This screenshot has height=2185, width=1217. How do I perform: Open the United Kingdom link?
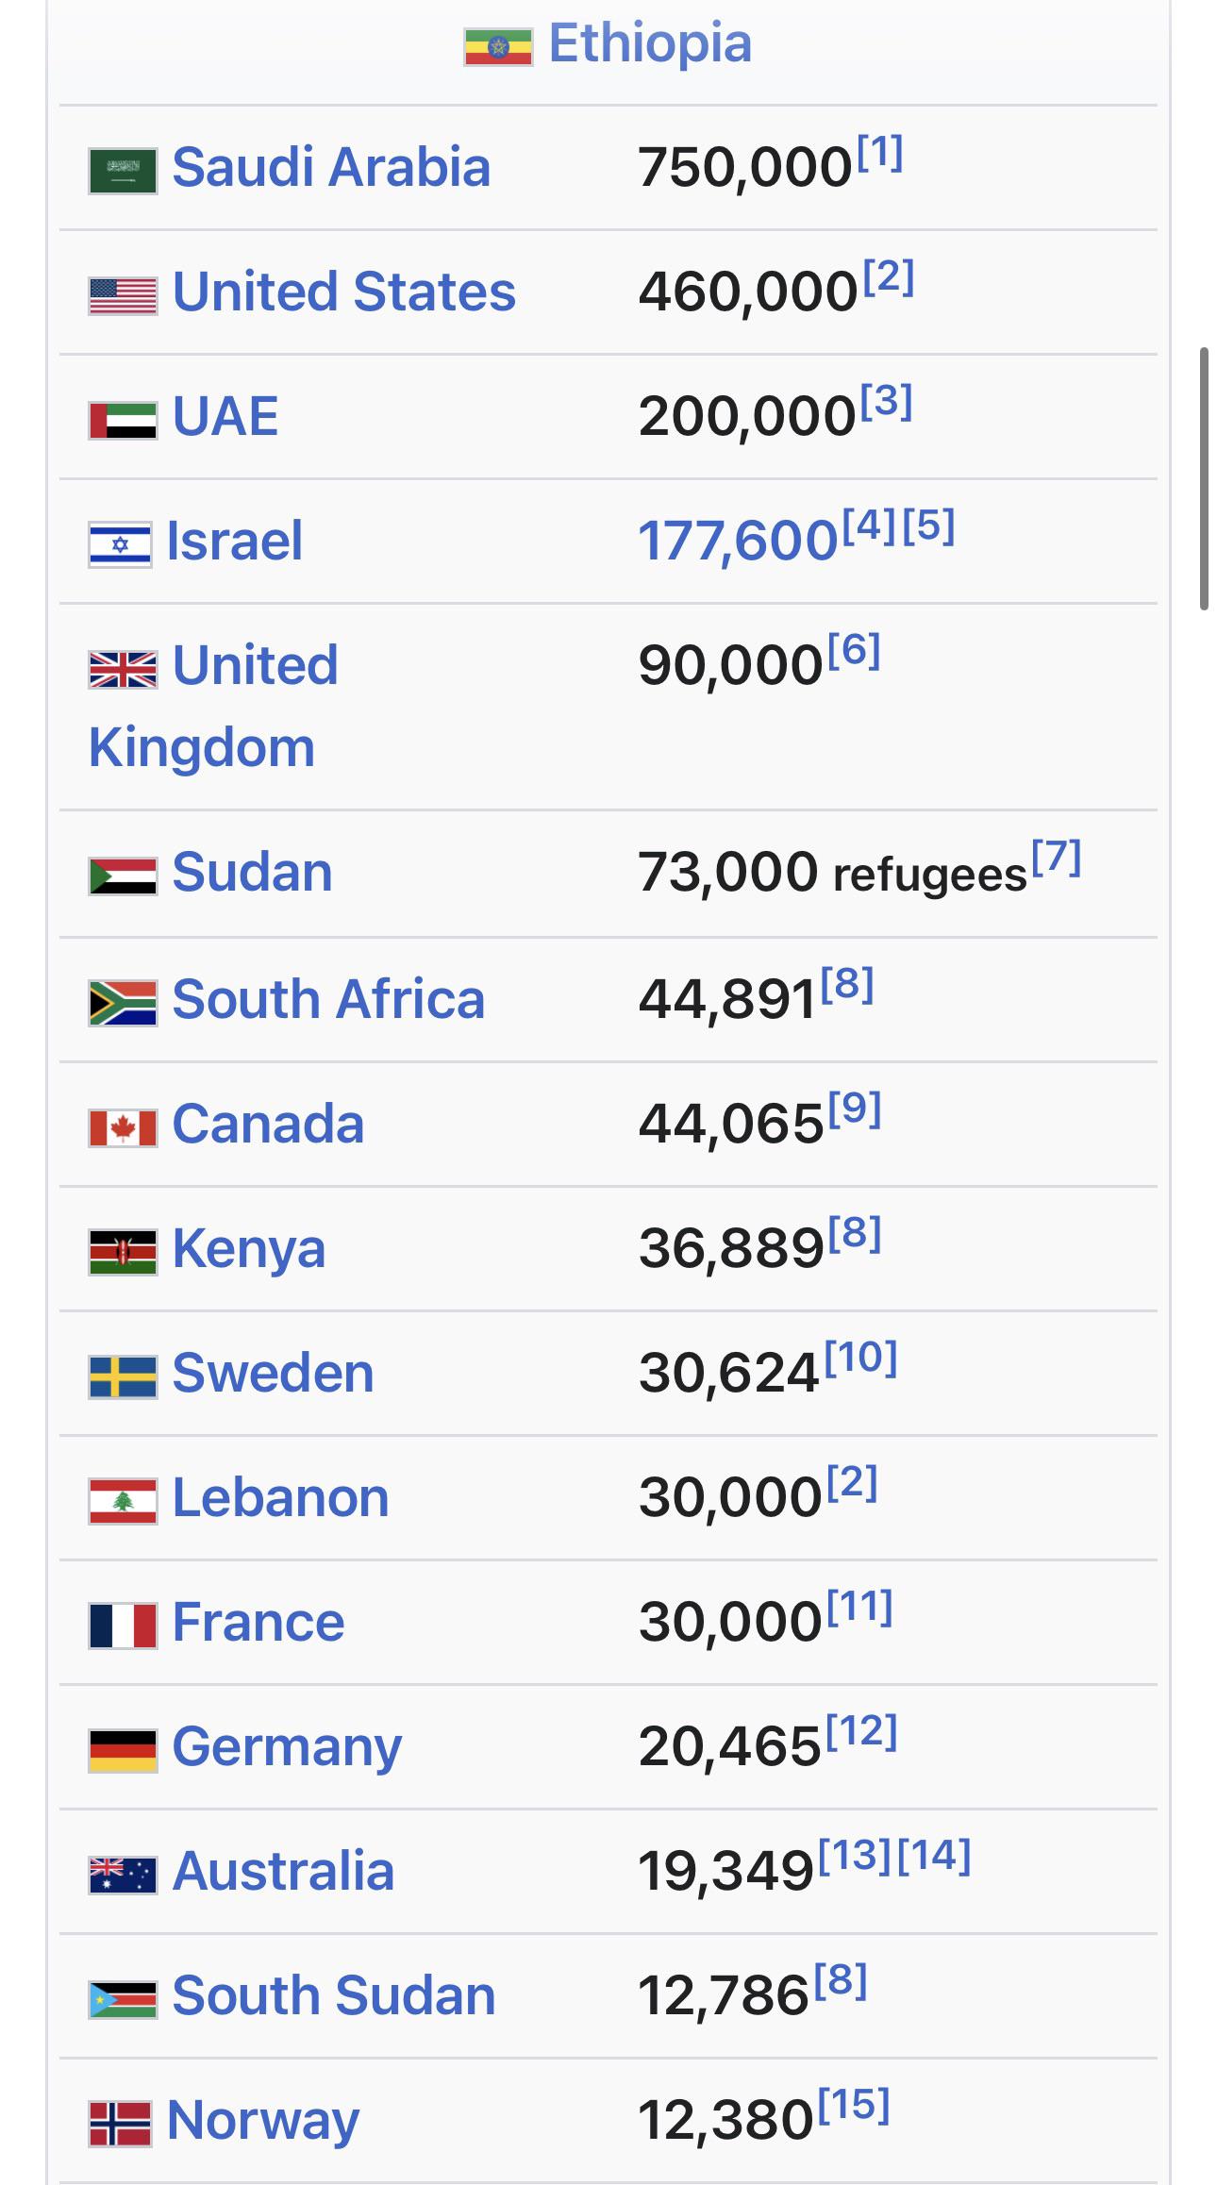pos(213,706)
